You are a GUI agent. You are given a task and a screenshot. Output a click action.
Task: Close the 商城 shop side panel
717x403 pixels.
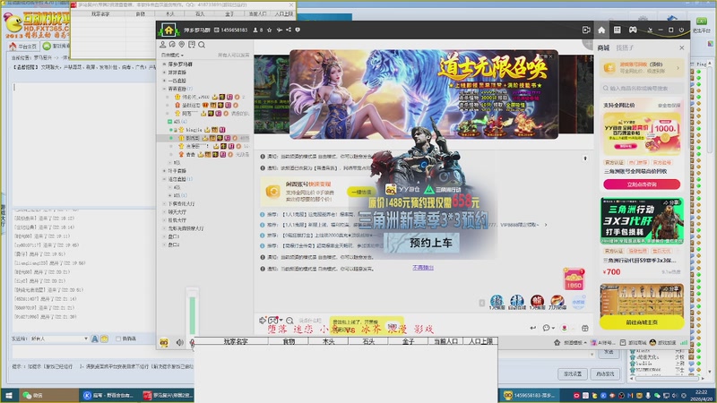[682, 47]
